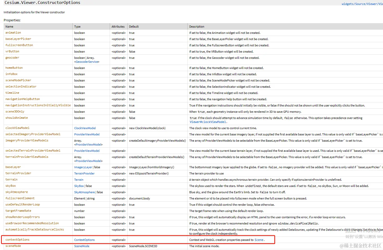Click the Viewer#clockViewModel link in shouldAnimate description
Image resolution: width=383 pixels, height=250 pixels.
coord(208,122)
